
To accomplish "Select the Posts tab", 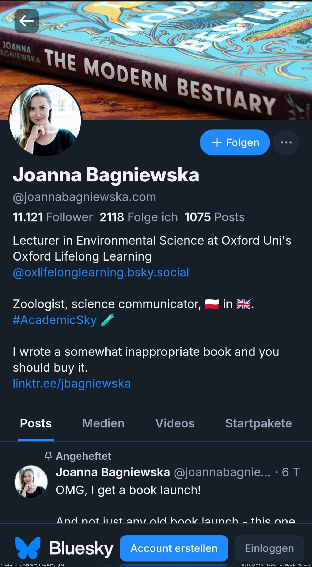I will (x=36, y=423).
